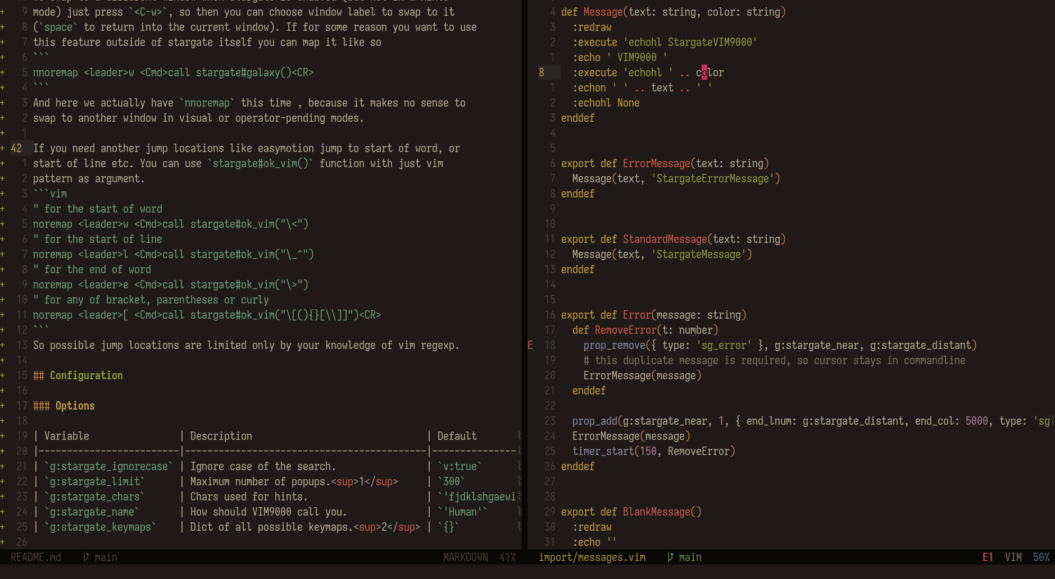Click the `300` default value
Image resolution: width=1055 pixels, height=579 pixels.
[452, 481]
